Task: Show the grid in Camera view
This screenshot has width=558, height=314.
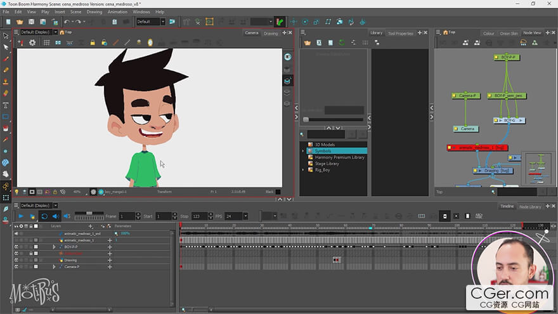Action: 46,43
